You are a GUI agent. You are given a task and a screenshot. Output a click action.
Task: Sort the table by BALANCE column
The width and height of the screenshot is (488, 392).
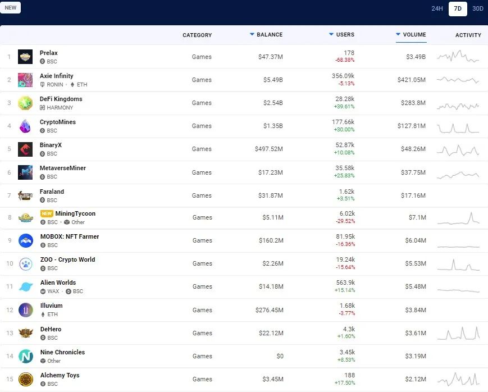[x=266, y=35]
